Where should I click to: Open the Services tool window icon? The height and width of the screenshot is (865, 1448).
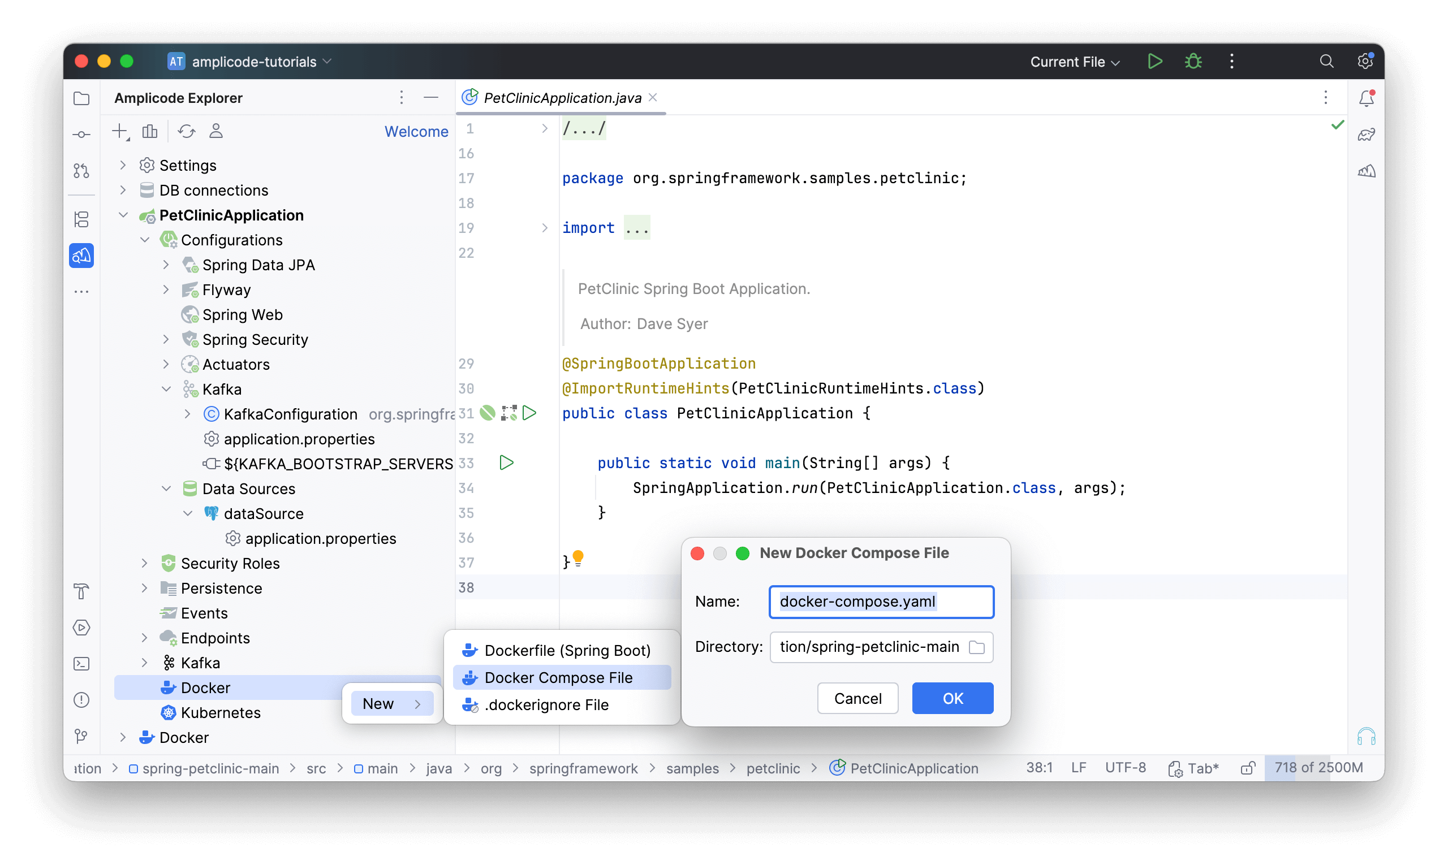point(81,628)
